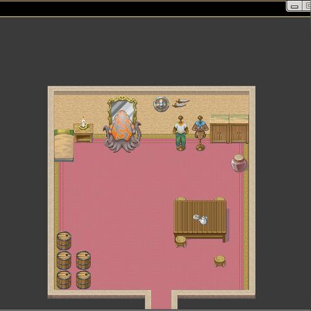Click the bed with the green pillow
The image size is (311, 311).
[x=63, y=145]
